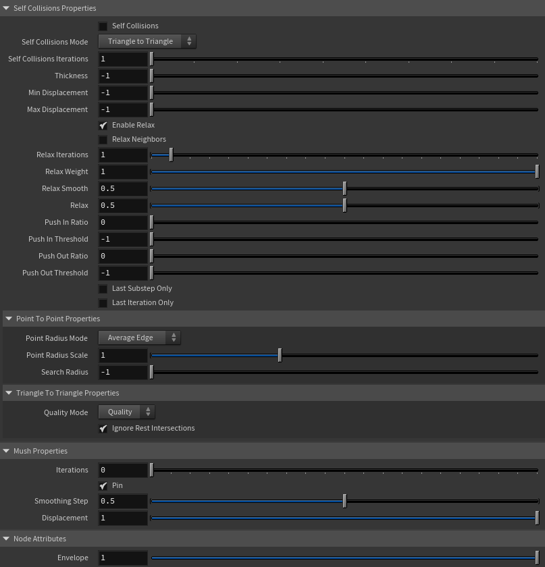Collapse the Node Attributes section

tap(6, 539)
